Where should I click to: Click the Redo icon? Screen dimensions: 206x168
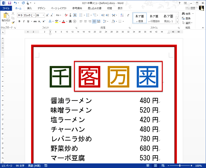coord(23,3)
